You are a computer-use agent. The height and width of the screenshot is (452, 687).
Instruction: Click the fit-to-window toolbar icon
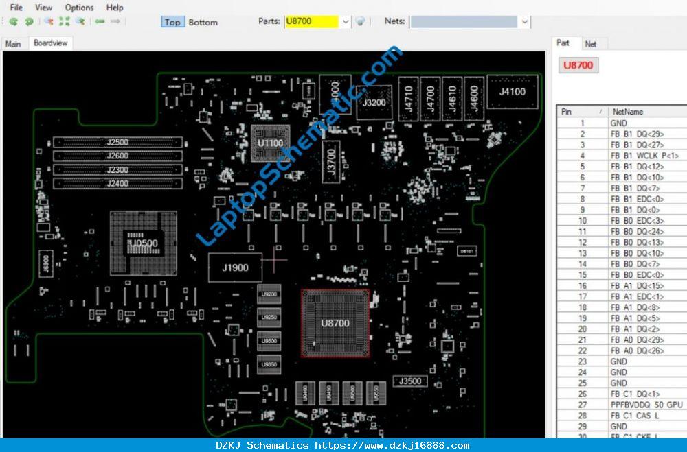pos(65,21)
